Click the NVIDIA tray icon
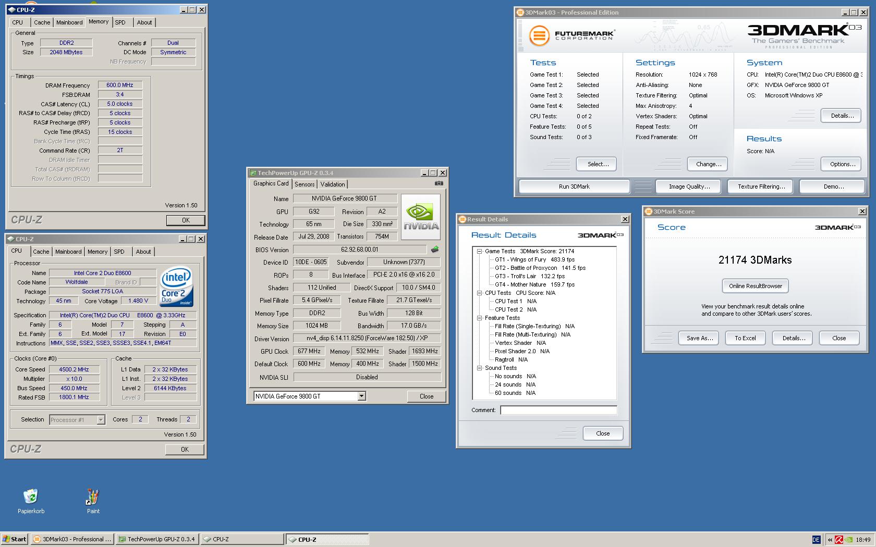The image size is (876, 547). click(849, 540)
